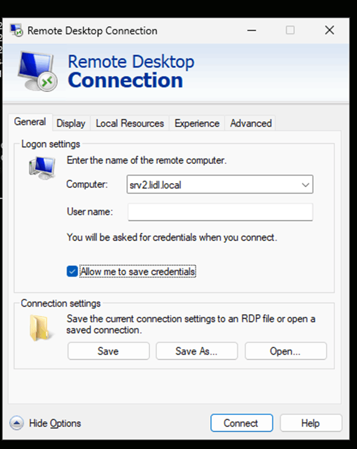Viewport: 357px width, 449px height.
Task: Click 'Enter the name of the remote computer' text
Action: coord(146,160)
